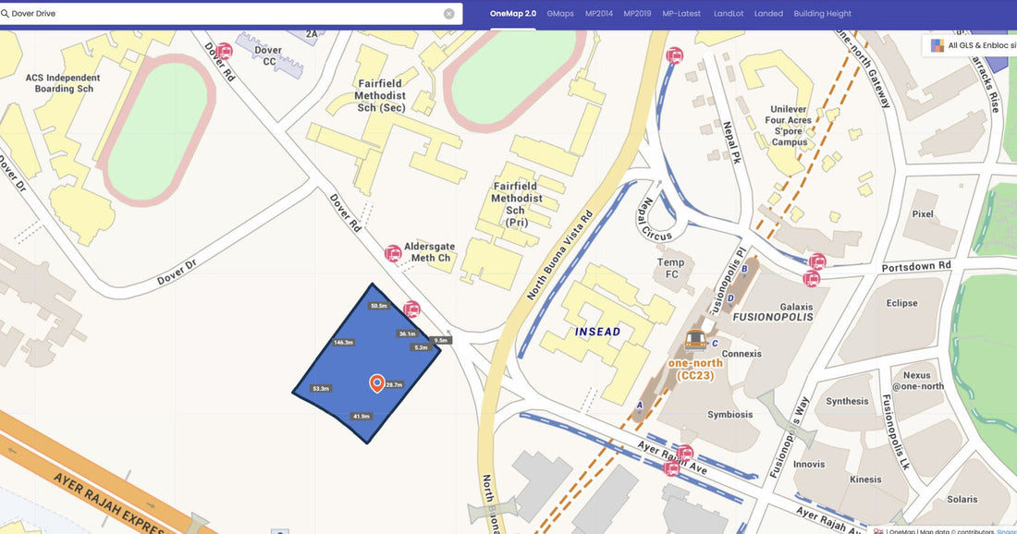This screenshot has width=1017, height=534.
Task: Select the OneMap 2.0 tab
Action: click(512, 13)
